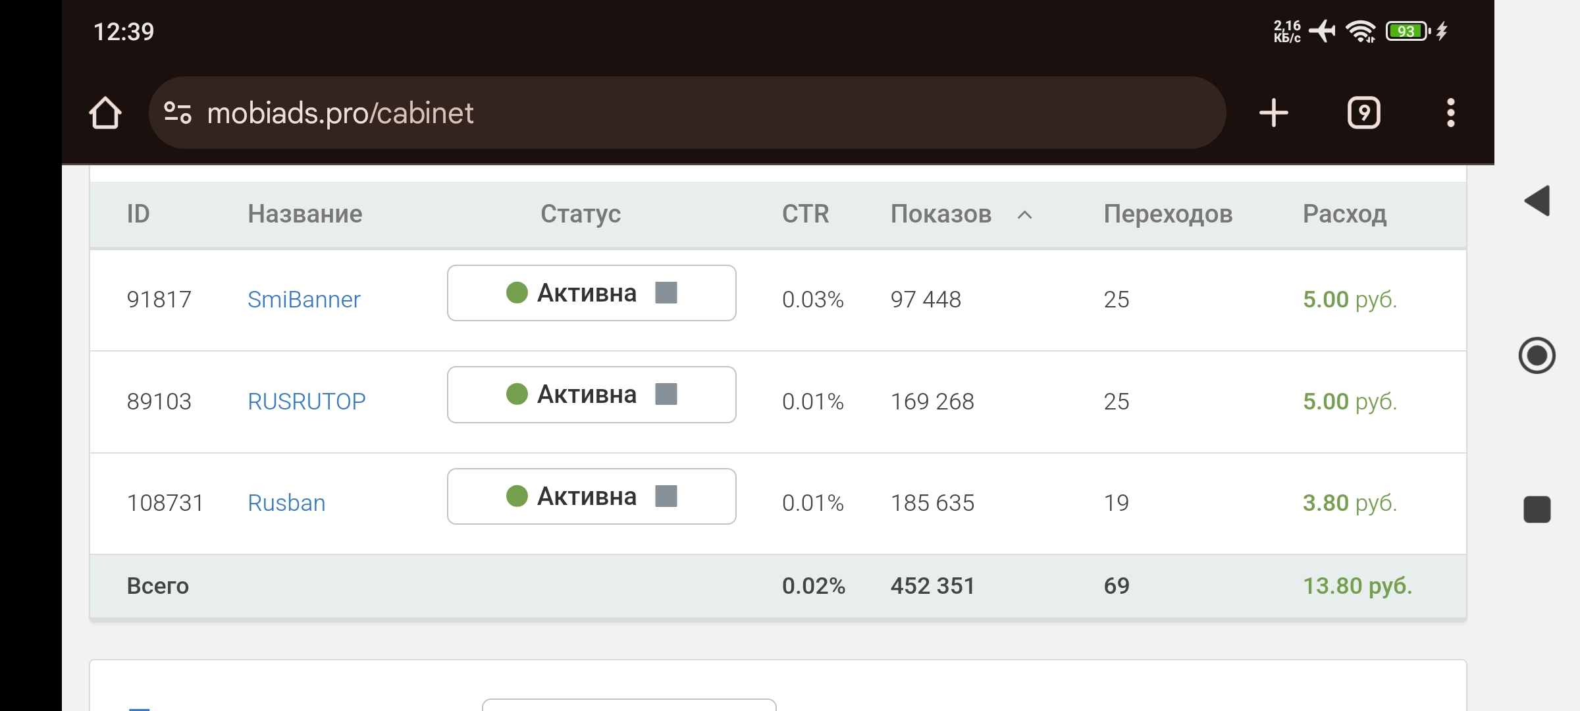Sort table by Показов column header
The image size is (1580, 711).
tap(941, 215)
